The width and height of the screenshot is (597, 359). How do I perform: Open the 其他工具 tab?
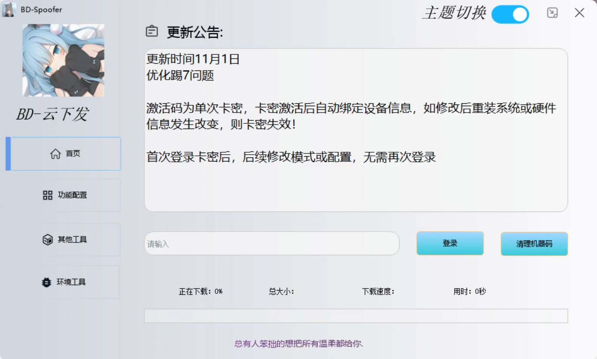(x=65, y=240)
